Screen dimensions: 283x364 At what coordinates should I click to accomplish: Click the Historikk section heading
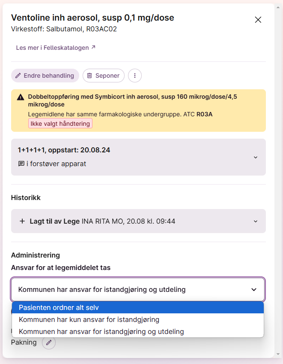(x=26, y=197)
